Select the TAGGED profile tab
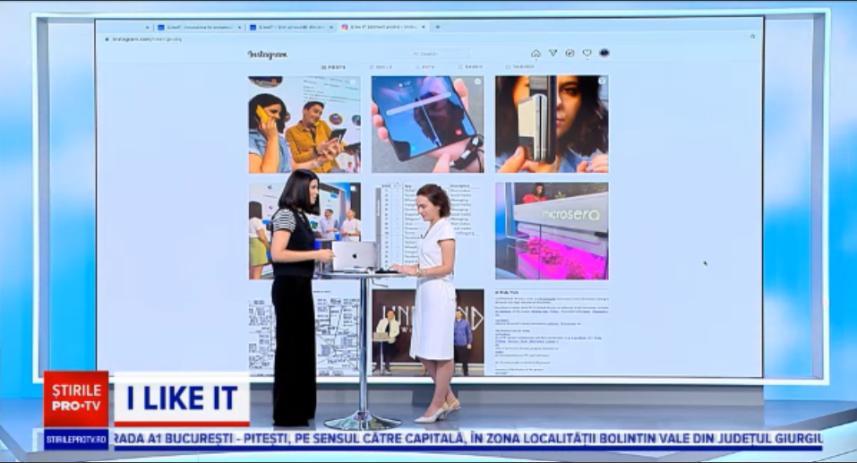 (519, 67)
